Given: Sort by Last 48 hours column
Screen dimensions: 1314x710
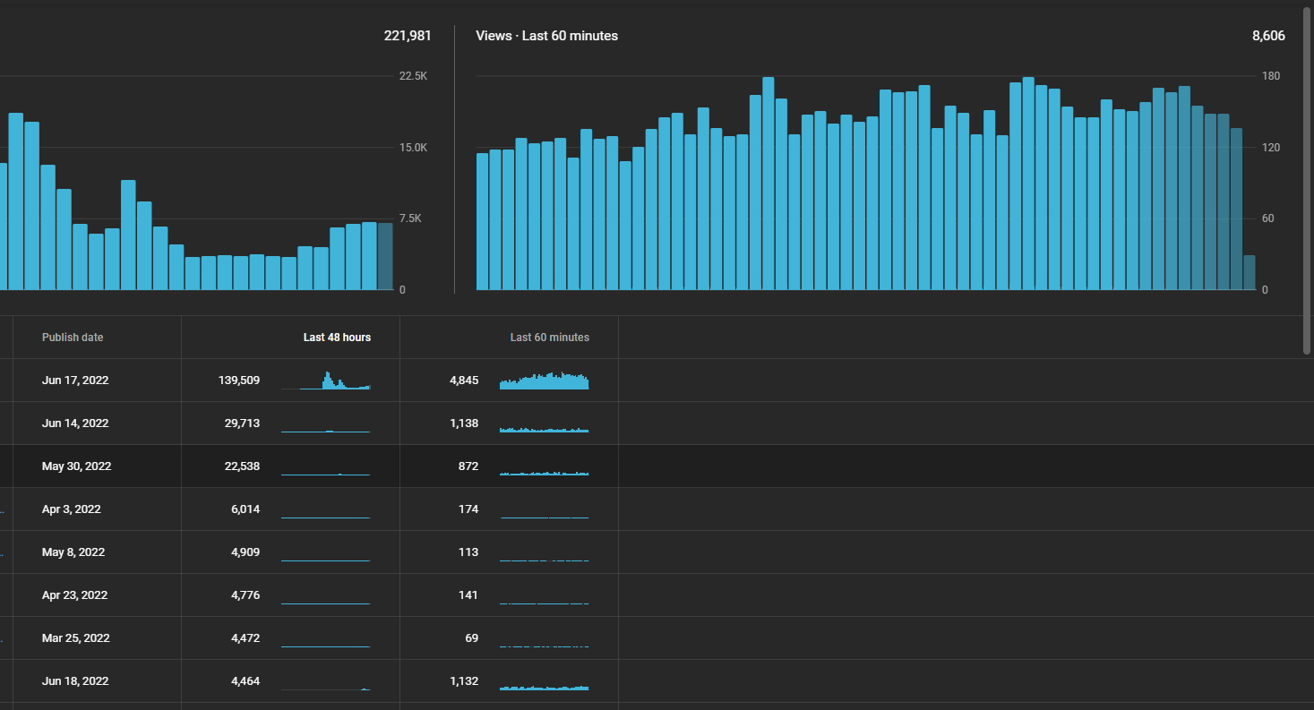Looking at the screenshot, I should 337,338.
